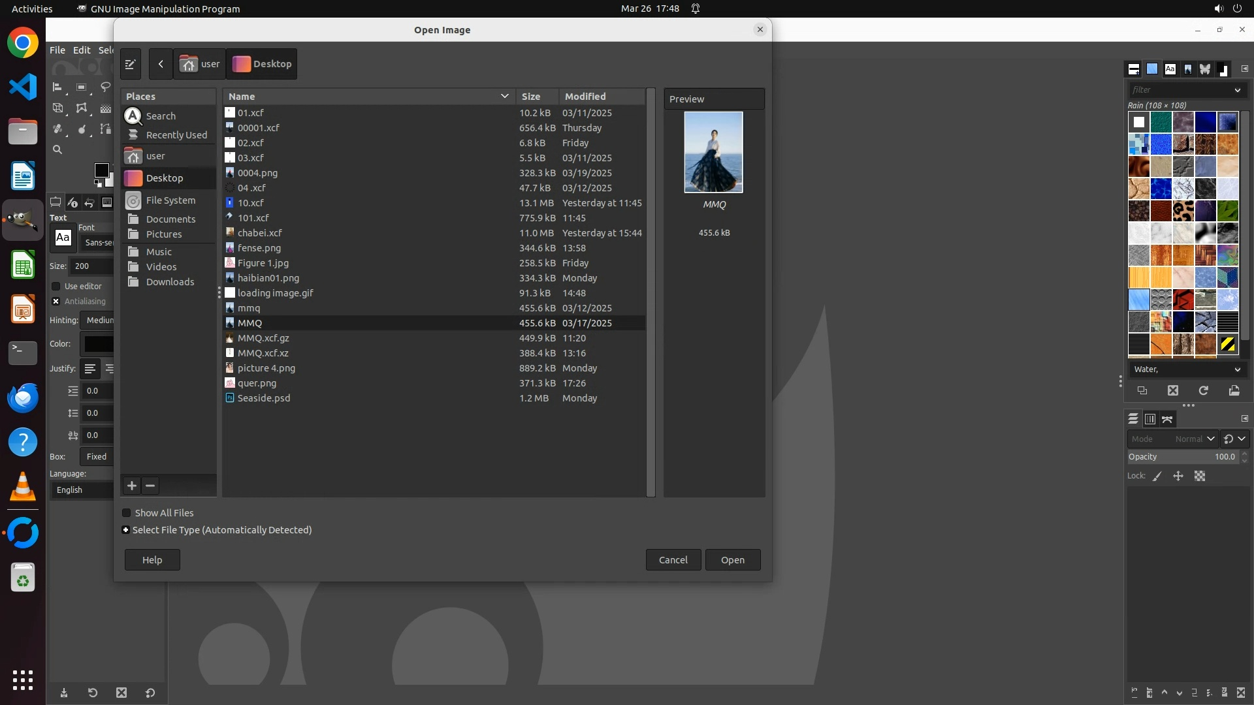
Task: Enable the Show All Files checkbox
Action: click(127, 513)
